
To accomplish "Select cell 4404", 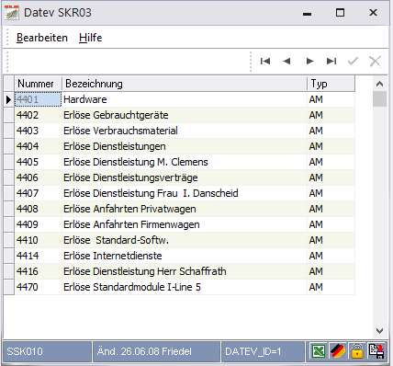I will (x=39, y=146).
